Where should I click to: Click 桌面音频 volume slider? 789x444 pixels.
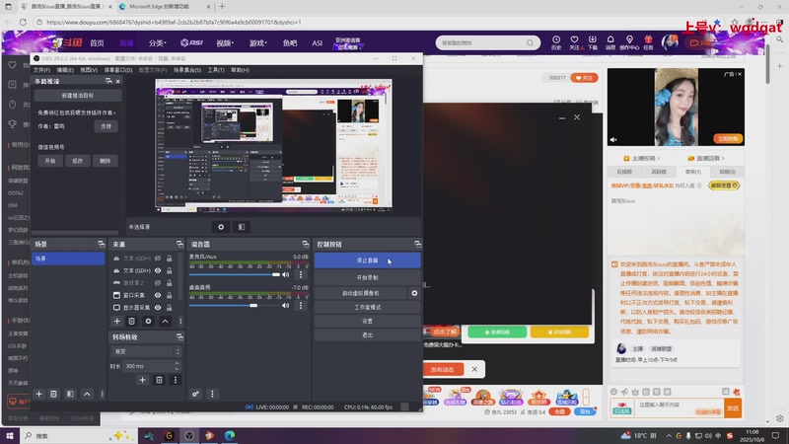click(x=234, y=306)
